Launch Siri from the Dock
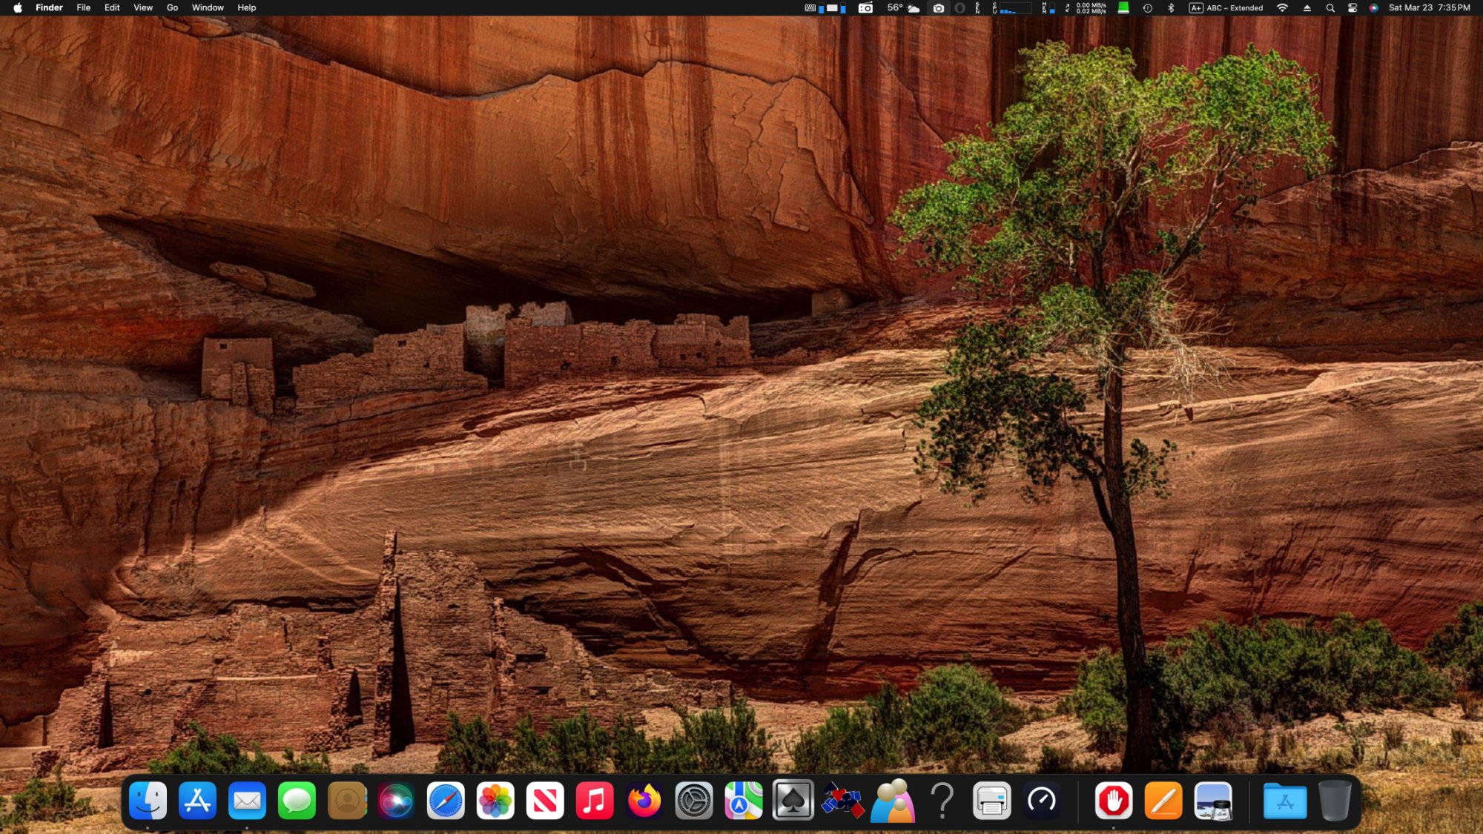The image size is (1483, 834). coord(396,801)
